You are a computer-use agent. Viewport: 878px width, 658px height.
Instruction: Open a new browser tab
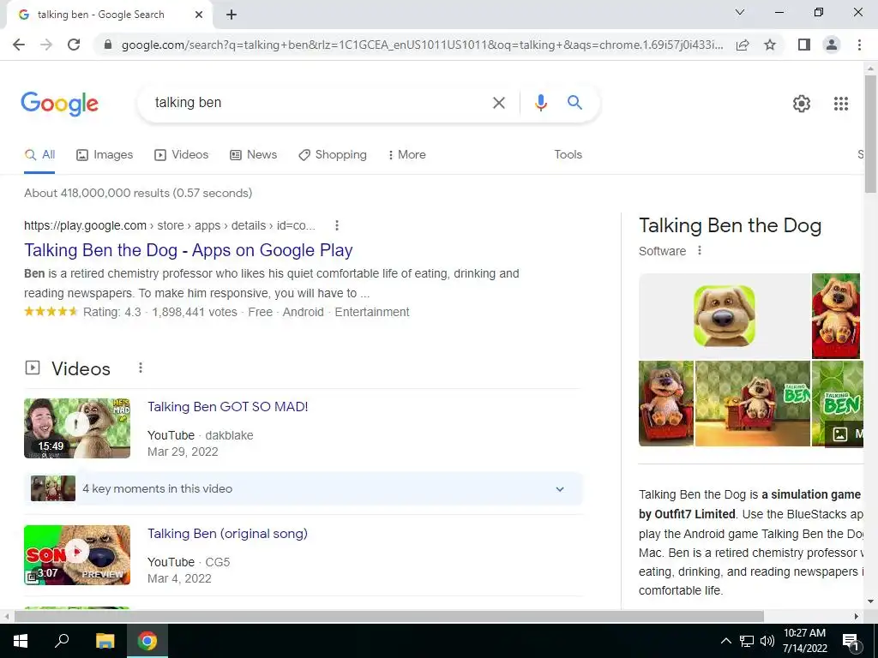point(232,15)
